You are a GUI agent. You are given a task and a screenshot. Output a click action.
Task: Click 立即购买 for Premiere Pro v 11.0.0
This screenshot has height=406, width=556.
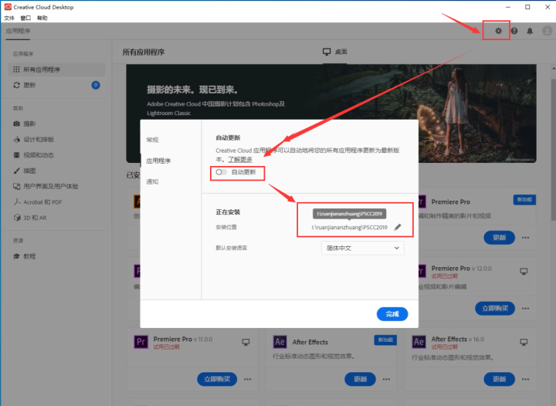pos(217,379)
